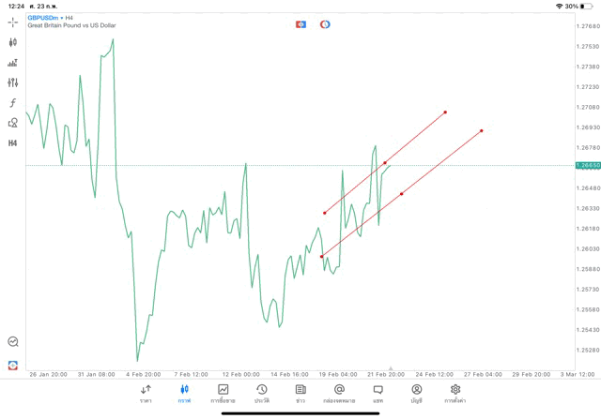This screenshot has height=419, width=601.
Task: Open chart settings sliders icon
Action: pyautogui.click(x=12, y=82)
